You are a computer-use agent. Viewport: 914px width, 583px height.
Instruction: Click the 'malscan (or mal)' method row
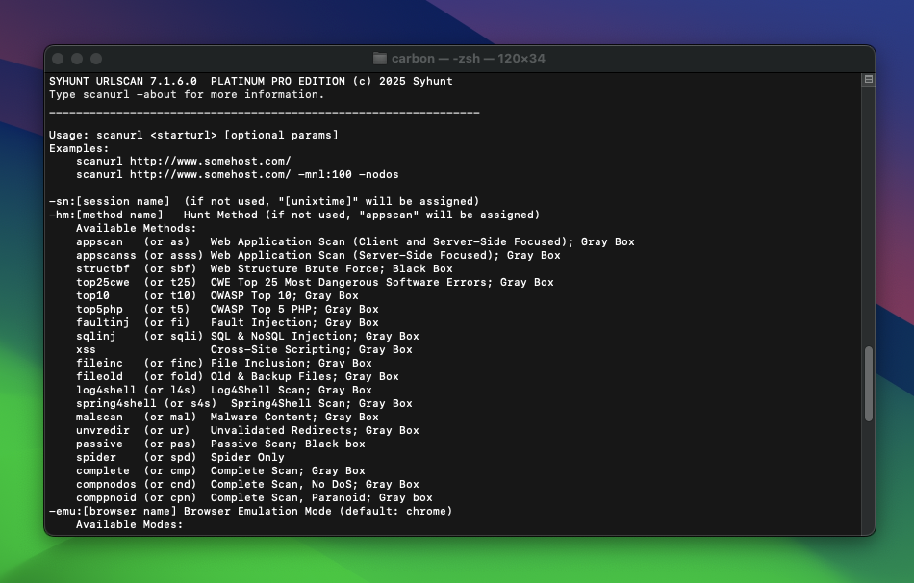pos(227,417)
